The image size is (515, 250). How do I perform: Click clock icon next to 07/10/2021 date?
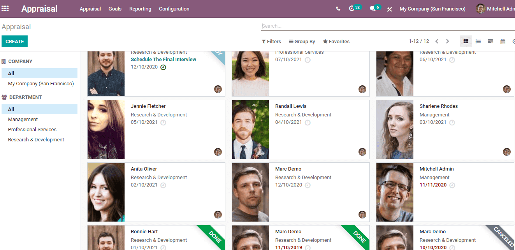(308, 60)
